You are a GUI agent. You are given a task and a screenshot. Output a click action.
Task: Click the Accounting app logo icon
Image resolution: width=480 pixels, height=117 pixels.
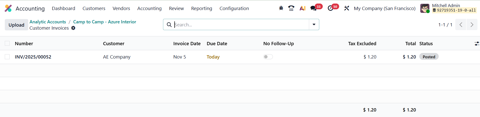coord(8,8)
